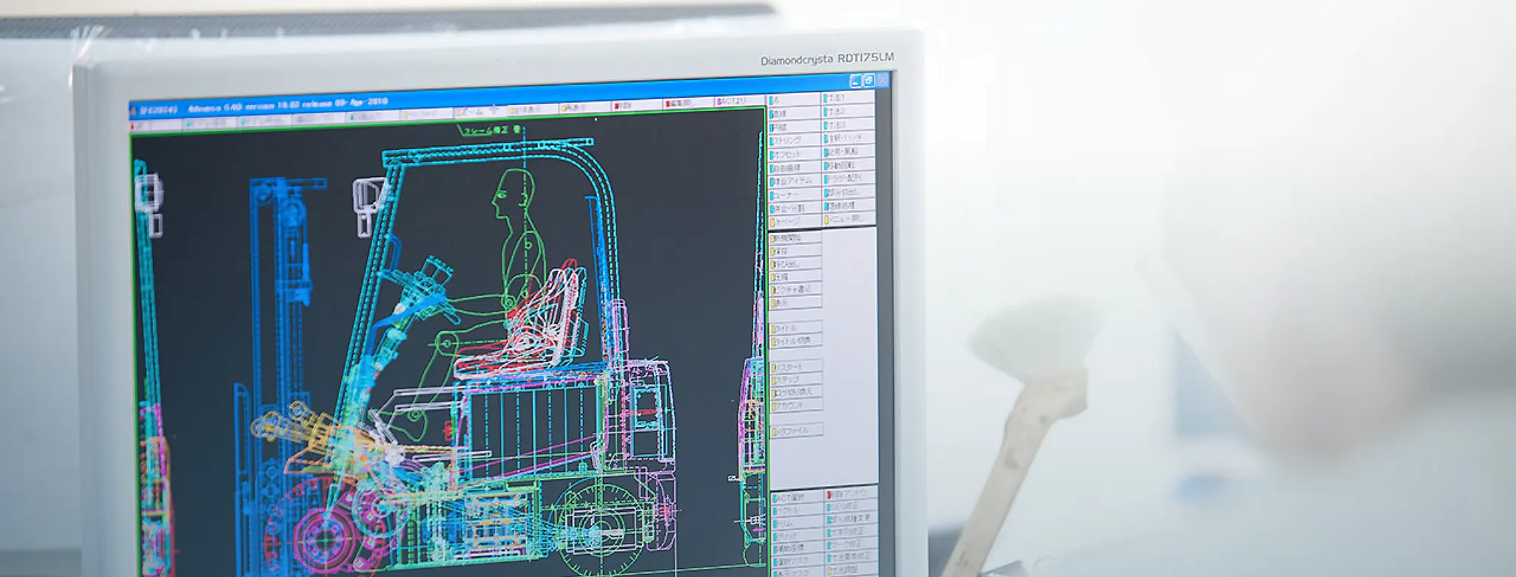Choose the 寸法3 dimension command
1516x577 pixels.
849,124
